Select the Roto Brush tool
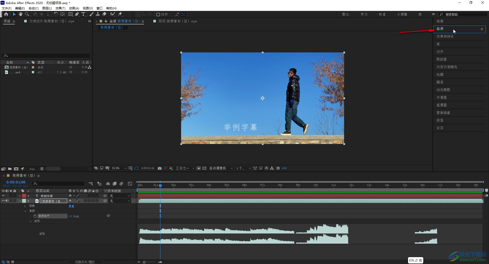Image resolution: width=489 pixels, height=264 pixels. (112, 14)
